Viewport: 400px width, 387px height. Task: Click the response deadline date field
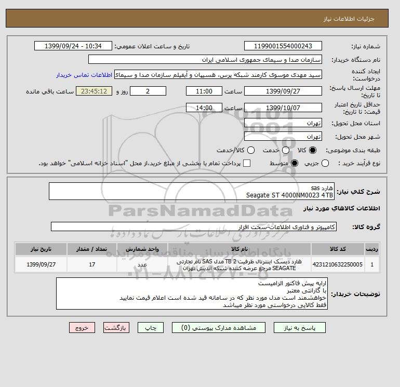pos(283,91)
